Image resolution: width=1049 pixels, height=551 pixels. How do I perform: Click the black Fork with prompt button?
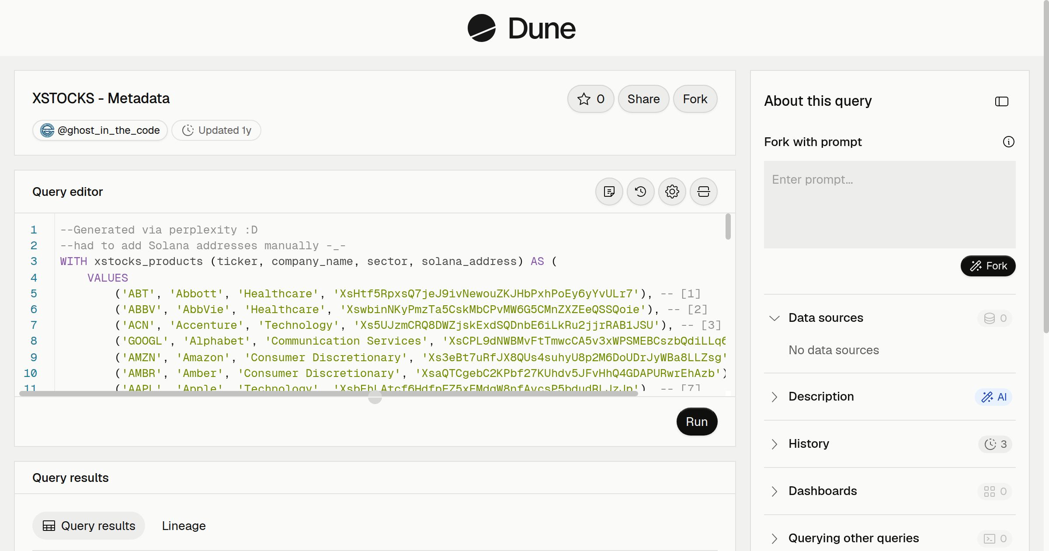[x=988, y=266]
